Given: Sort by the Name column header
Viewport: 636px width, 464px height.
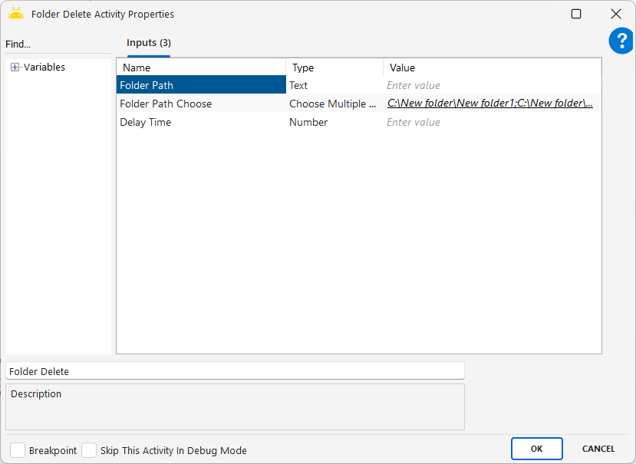Looking at the screenshot, I should [x=201, y=67].
